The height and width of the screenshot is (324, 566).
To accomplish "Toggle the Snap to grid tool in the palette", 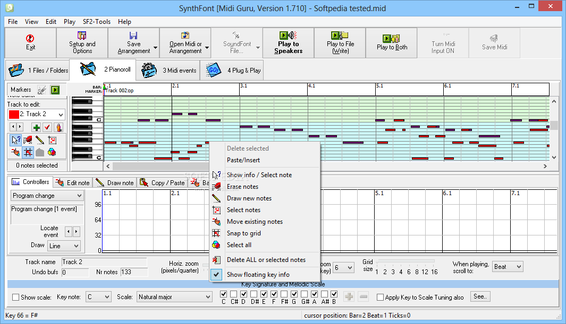I will pyautogui.click(x=28, y=152).
